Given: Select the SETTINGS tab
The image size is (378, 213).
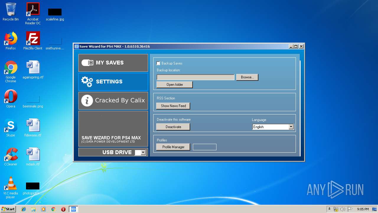Looking at the screenshot, I should coord(113,82).
